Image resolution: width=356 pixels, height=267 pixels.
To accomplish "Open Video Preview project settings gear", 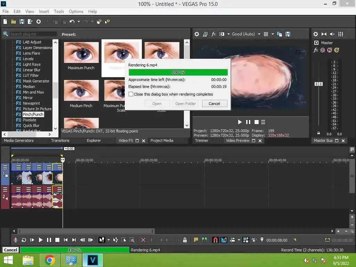I will coord(197,34).
